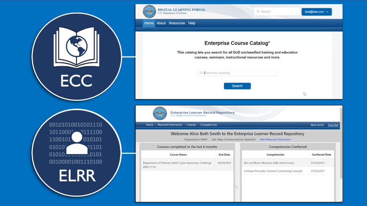Screen dimensions: 367x206
Task: Select the Home tab in portal
Action: pyautogui.click(x=149, y=23)
